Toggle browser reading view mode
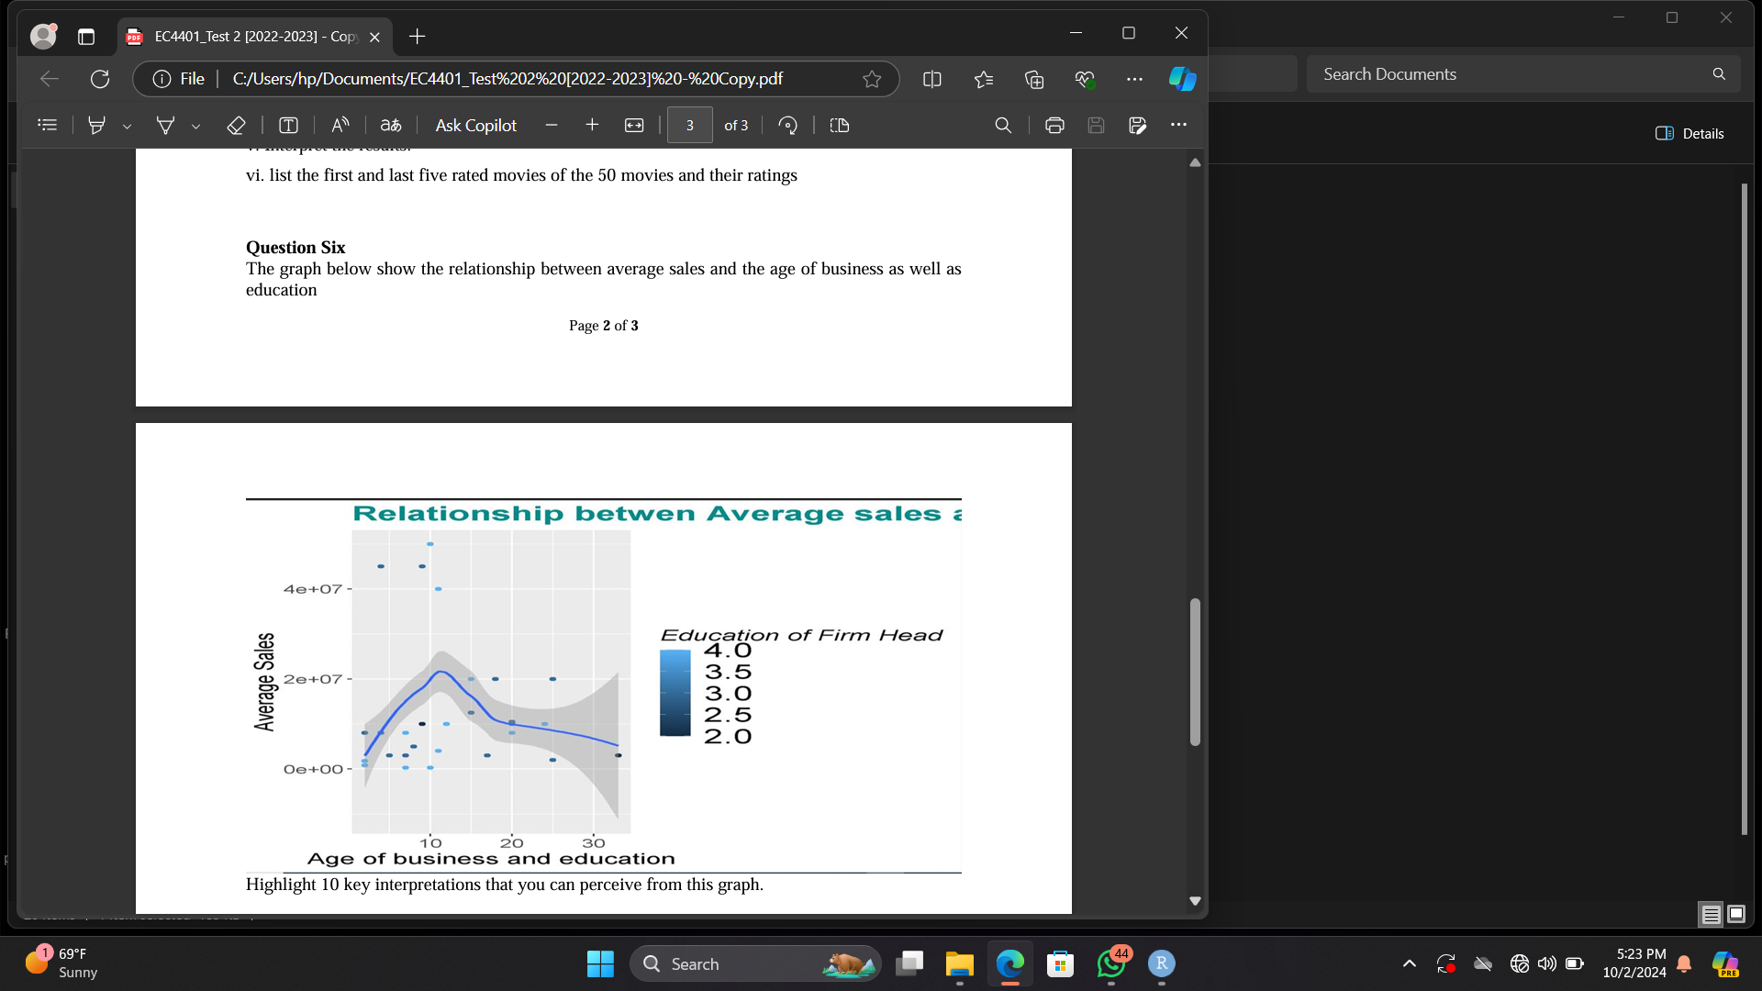The image size is (1762, 991). (931, 77)
